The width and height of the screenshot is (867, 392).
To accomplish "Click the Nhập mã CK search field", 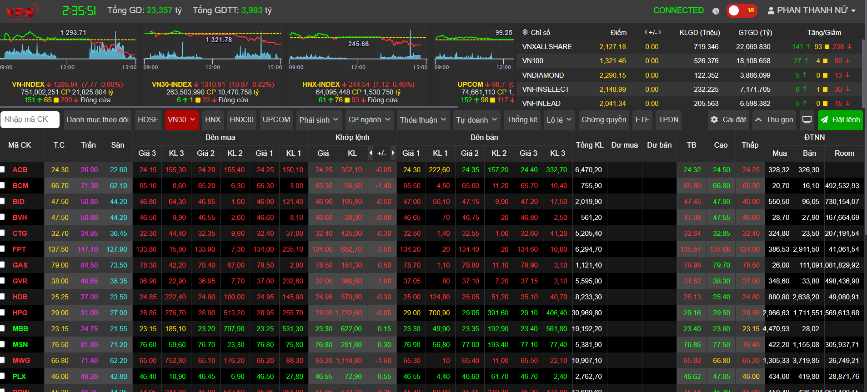I will pos(30,119).
